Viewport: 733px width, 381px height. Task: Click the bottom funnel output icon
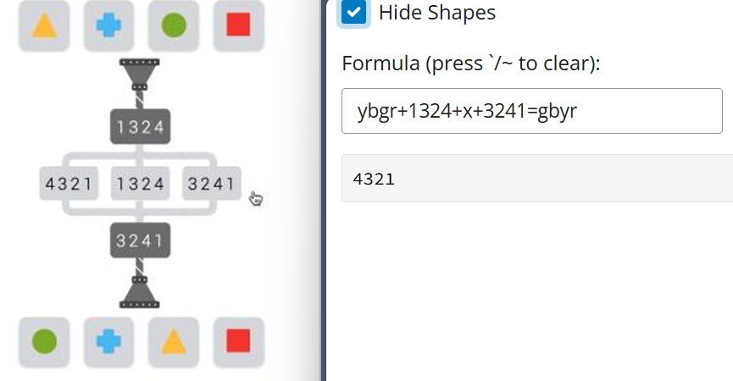coord(141,290)
